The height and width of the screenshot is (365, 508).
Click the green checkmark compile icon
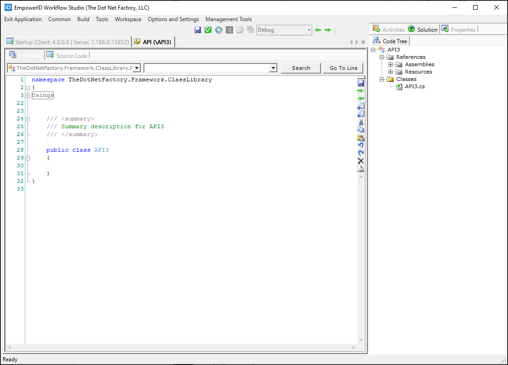[208, 29]
